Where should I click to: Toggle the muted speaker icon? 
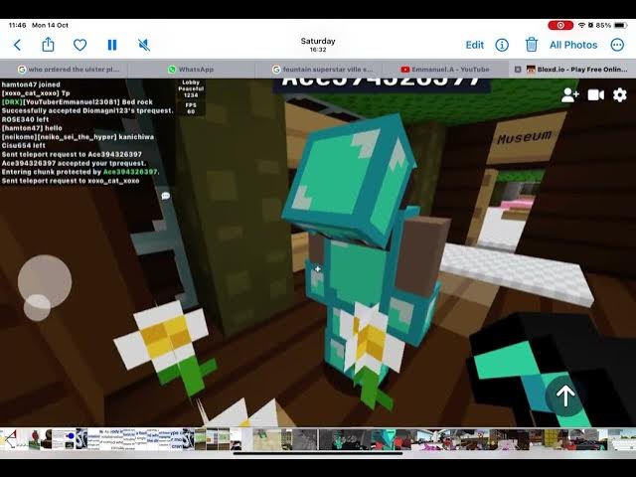[x=144, y=45]
